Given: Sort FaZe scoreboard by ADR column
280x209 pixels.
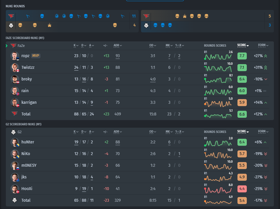Looking at the screenshot, I should (118, 45).
